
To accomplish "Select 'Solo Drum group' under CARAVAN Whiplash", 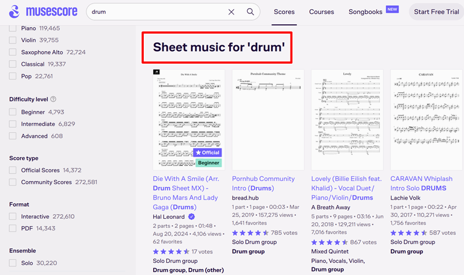I will pos(413,242).
